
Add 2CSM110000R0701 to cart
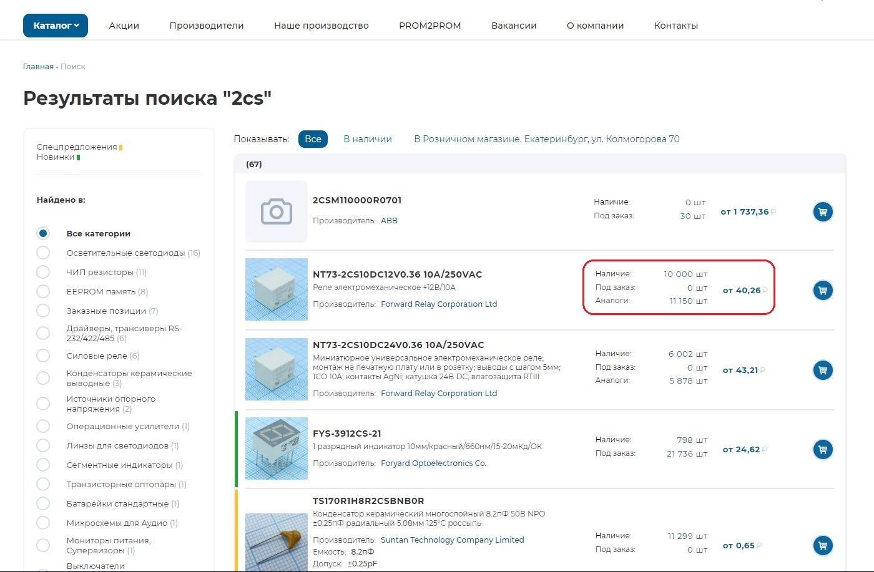[823, 212]
